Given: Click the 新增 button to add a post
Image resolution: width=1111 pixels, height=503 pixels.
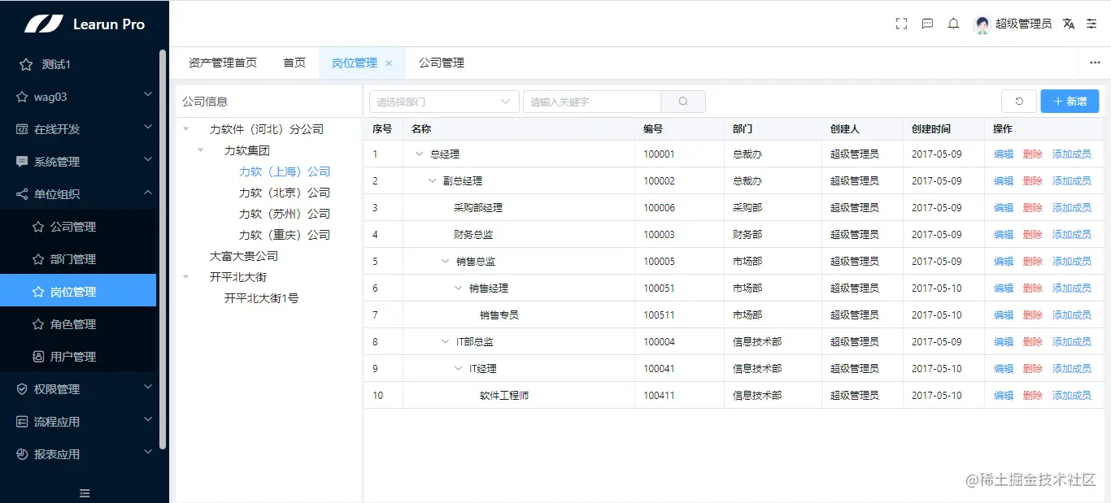Looking at the screenshot, I should [1070, 101].
